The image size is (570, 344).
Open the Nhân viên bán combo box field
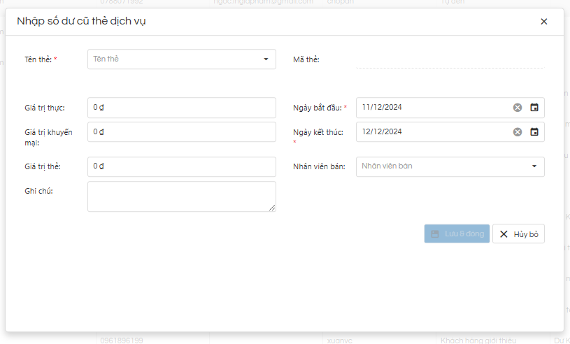441,166
